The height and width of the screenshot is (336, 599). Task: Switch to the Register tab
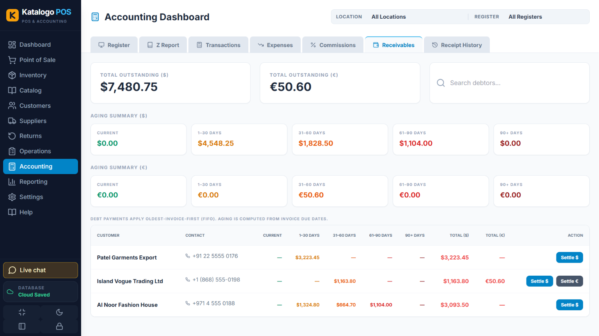coord(114,45)
